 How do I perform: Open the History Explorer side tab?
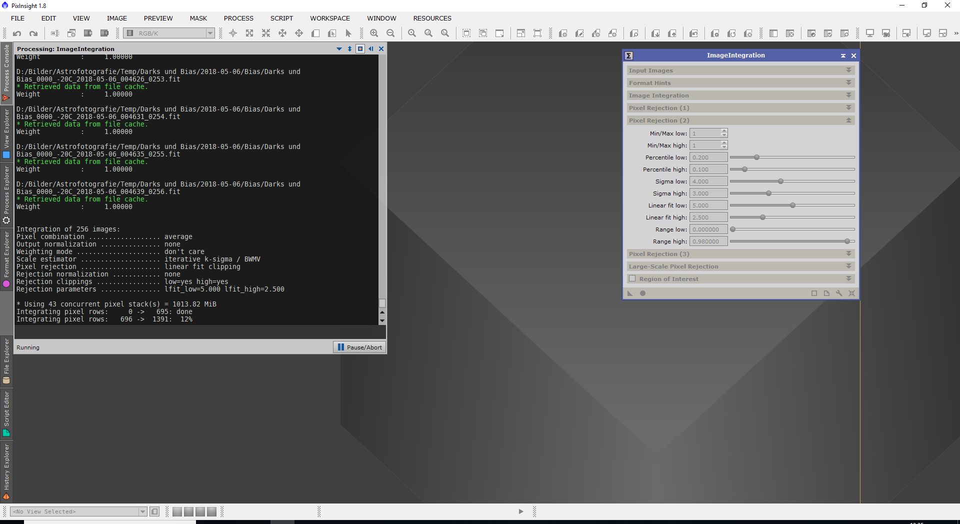point(6,471)
